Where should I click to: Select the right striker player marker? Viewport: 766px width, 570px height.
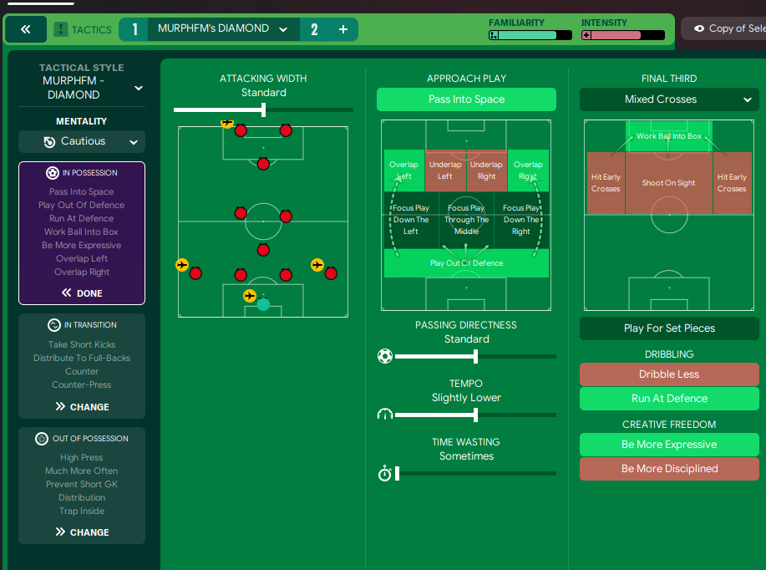click(x=286, y=130)
